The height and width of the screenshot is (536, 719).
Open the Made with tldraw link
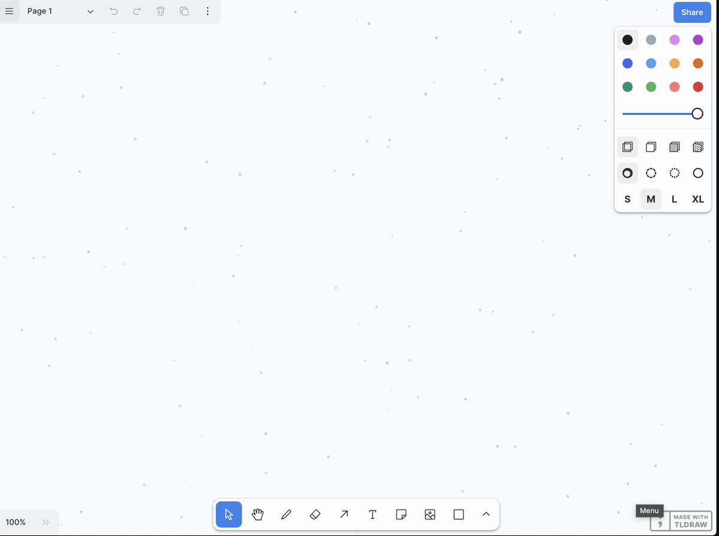click(681, 521)
